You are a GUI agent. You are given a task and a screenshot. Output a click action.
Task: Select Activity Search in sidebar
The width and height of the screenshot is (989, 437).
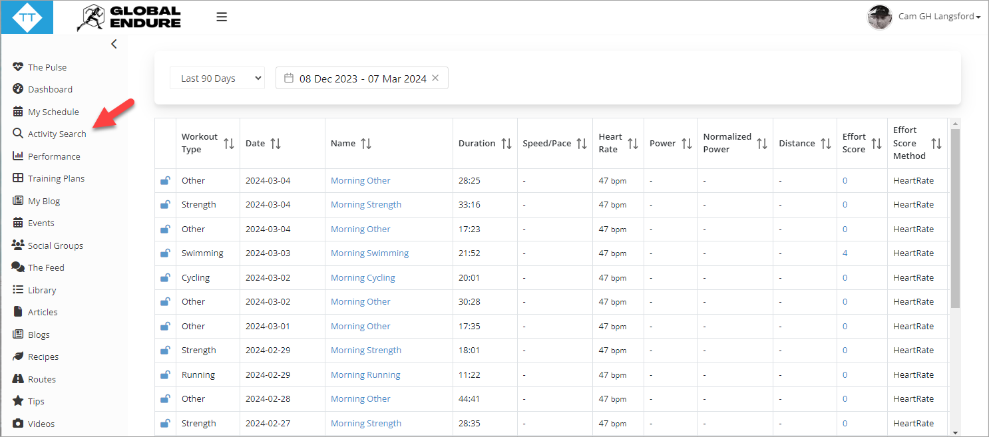click(57, 134)
